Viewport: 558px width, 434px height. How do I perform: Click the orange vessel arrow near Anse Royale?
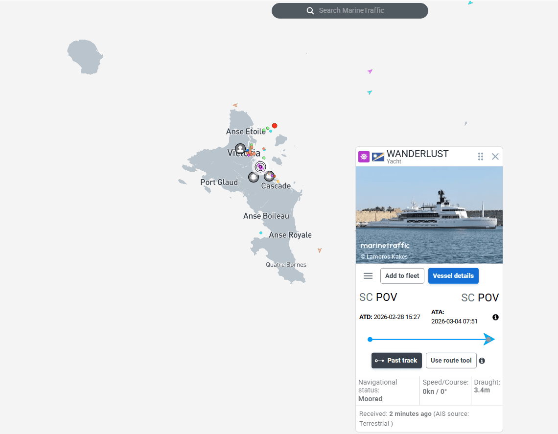(x=320, y=250)
